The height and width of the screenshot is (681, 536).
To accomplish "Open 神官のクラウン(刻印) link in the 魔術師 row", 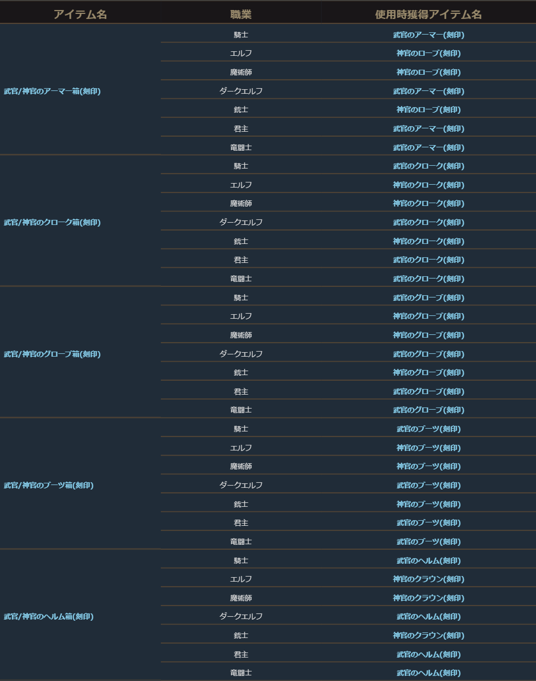I will pyautogui.click(x=428, y=598).
